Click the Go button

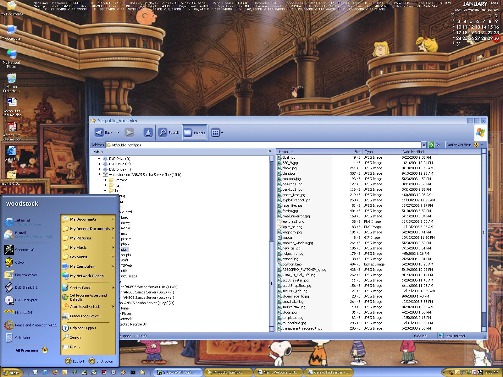434,145
